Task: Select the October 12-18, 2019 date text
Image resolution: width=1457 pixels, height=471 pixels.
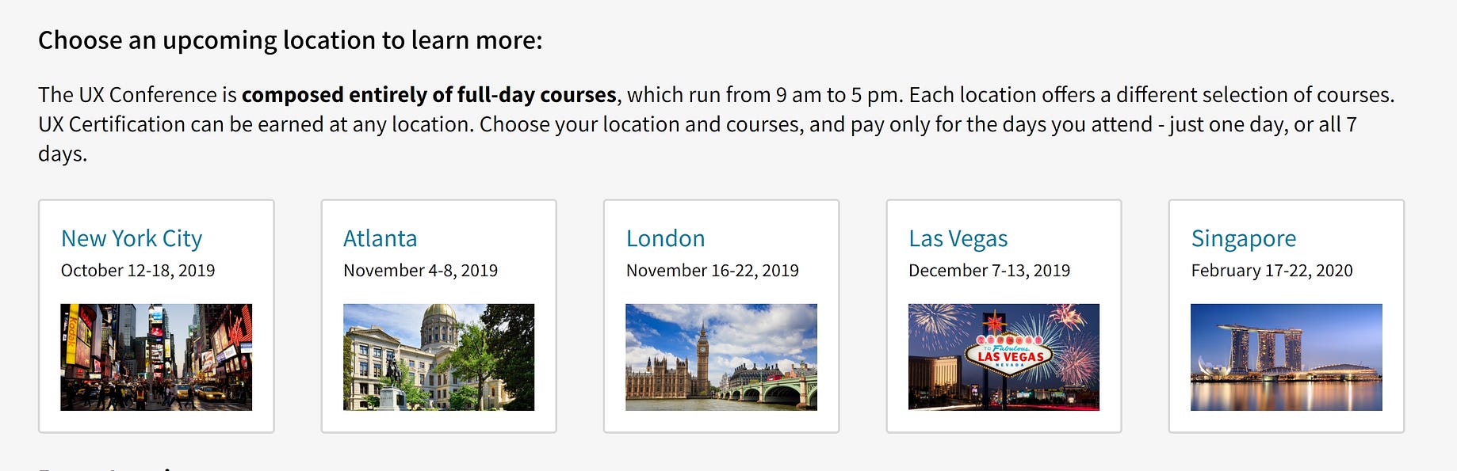Action: (139, 270)
